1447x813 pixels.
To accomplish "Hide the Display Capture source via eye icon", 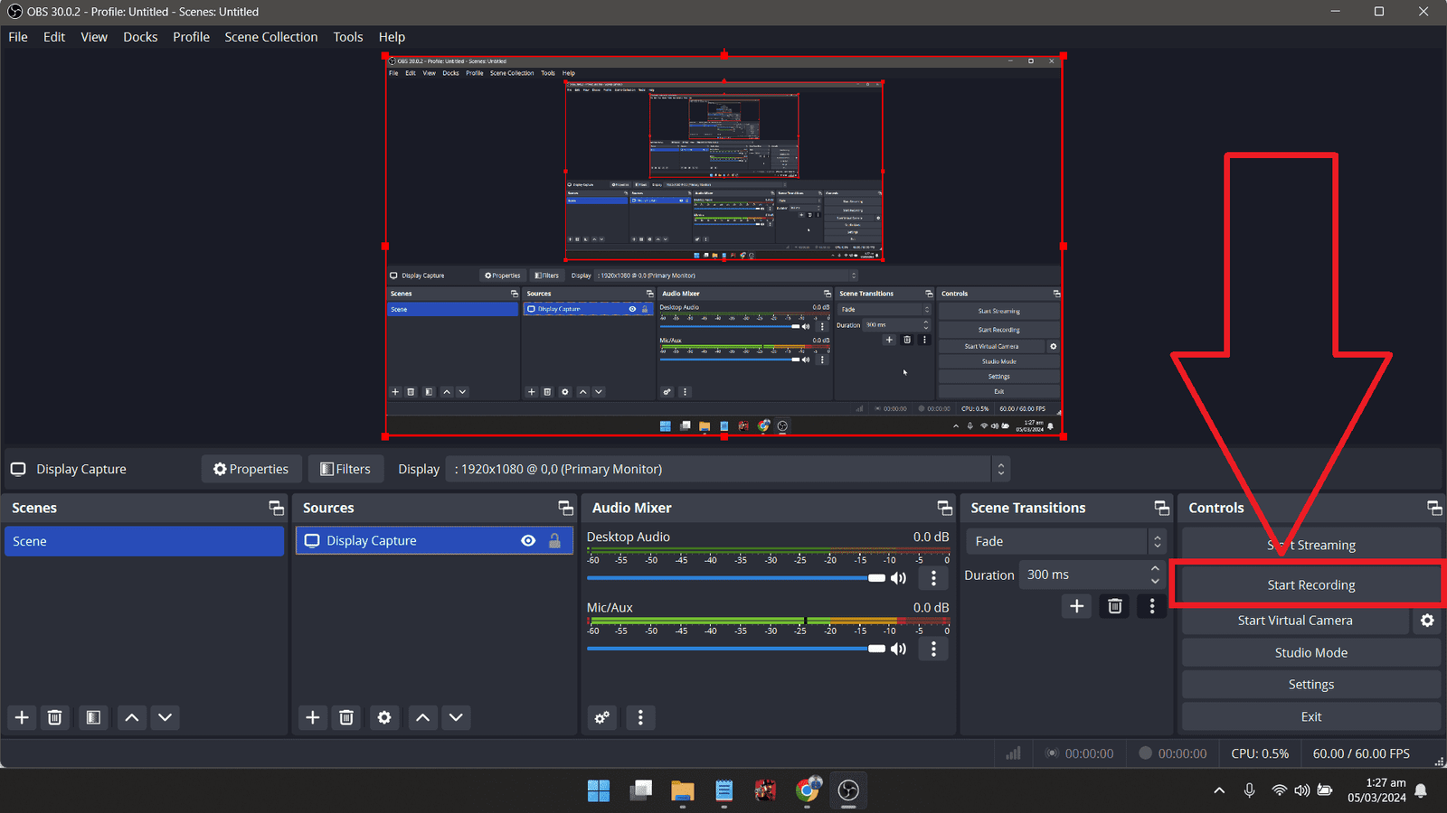I will click(x=528, y=541).
